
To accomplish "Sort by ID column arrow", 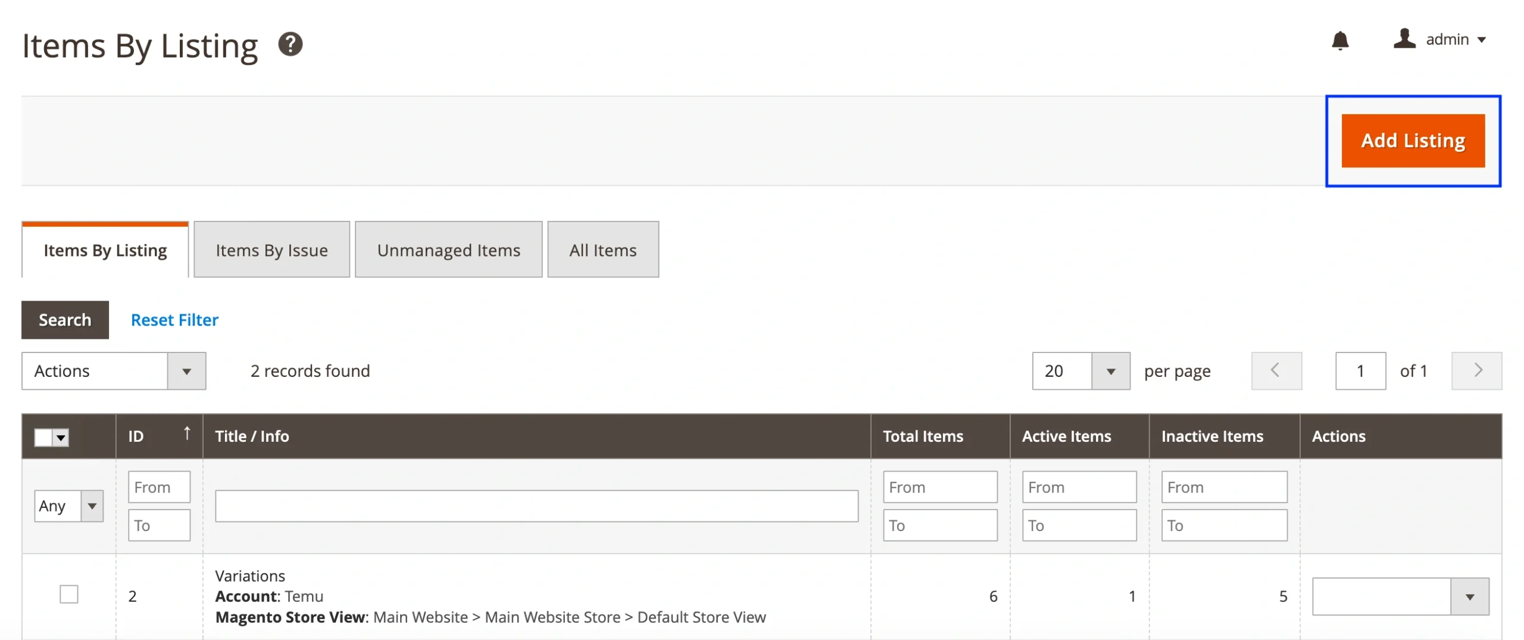I will click(x=186, y=433).
